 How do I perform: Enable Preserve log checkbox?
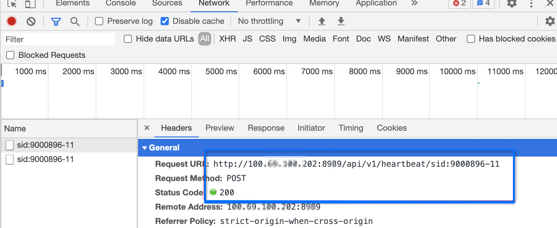click(99, 21)
